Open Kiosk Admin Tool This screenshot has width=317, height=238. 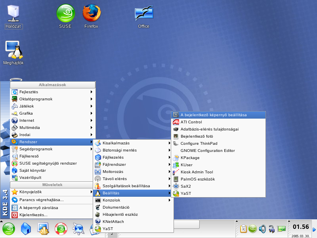coord(218,172)
